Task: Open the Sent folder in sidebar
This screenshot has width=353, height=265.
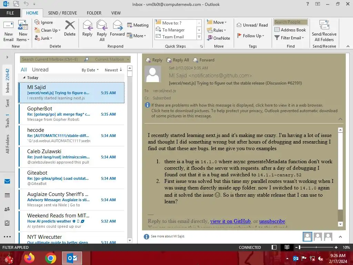Action: pos(8,103)
